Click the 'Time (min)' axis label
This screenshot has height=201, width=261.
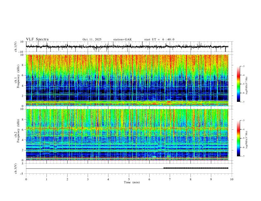point(132,182)
